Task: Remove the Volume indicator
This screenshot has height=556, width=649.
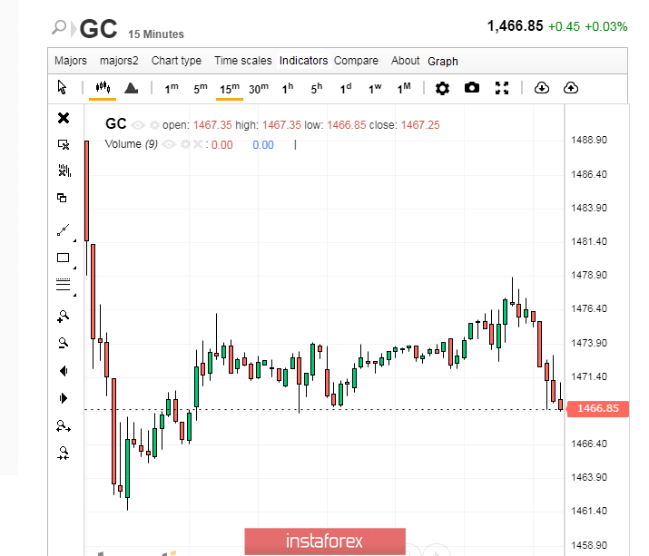Action: click(x=198, y=144)
